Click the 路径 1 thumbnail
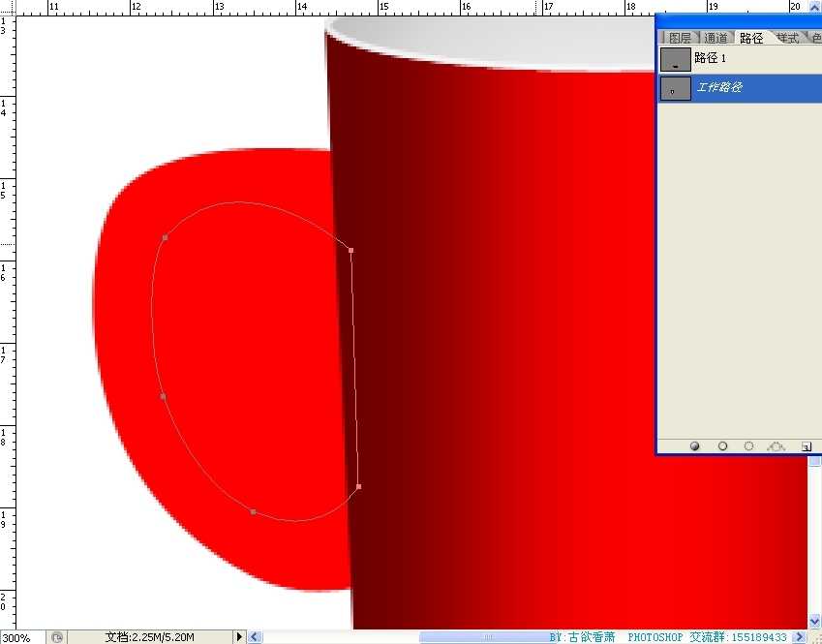This screenshot has width=822, height=644. [675, 59]
